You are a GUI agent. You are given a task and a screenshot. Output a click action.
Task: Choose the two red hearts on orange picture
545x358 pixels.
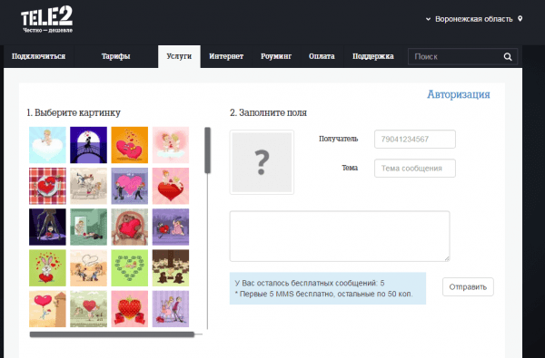pos(129,145)
